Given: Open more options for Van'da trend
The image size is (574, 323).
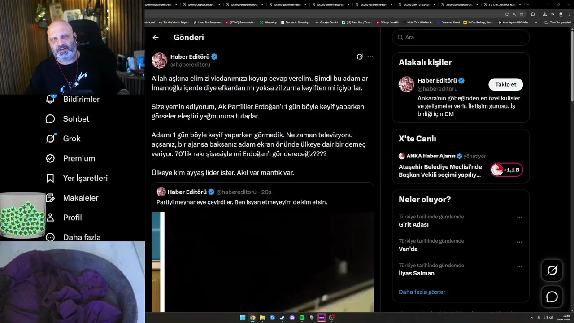Looking at the screenshot, I should tap(519, 242).
